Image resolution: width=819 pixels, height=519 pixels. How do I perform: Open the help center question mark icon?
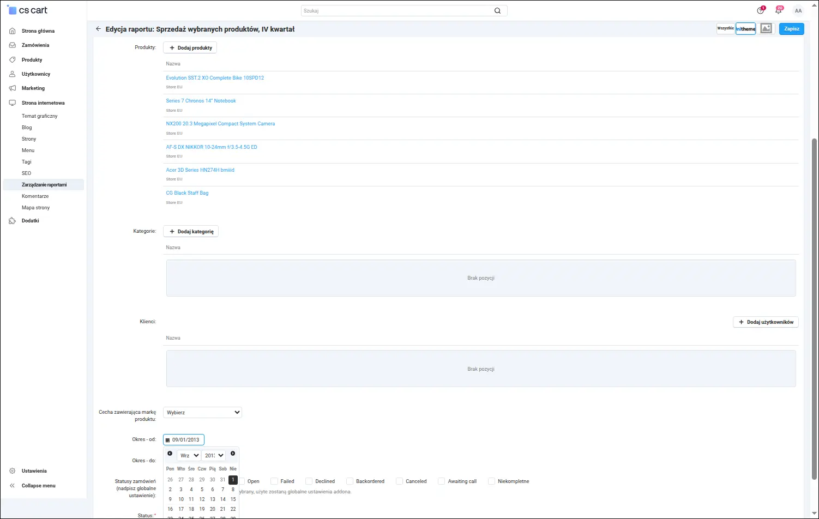point(761,10)
